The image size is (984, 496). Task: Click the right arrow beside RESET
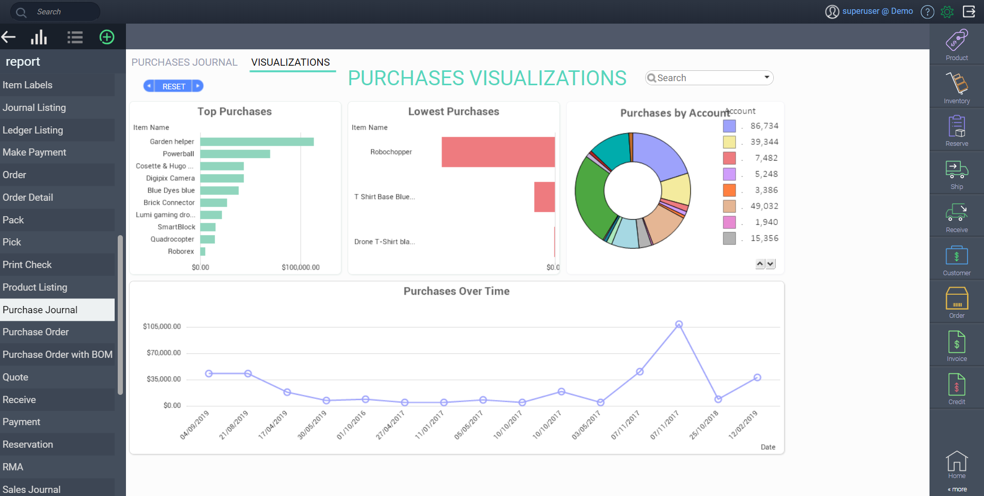coord(198,86)
